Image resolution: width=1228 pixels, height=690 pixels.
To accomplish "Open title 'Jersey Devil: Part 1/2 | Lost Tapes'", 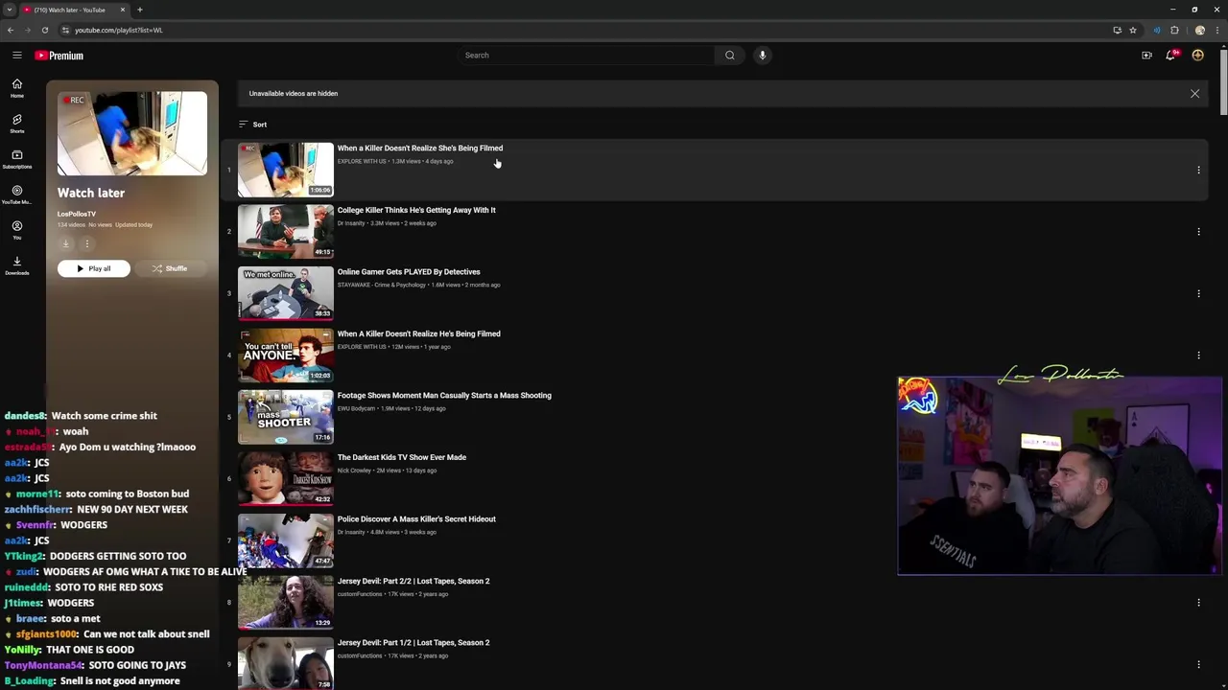I will [413, 643].
